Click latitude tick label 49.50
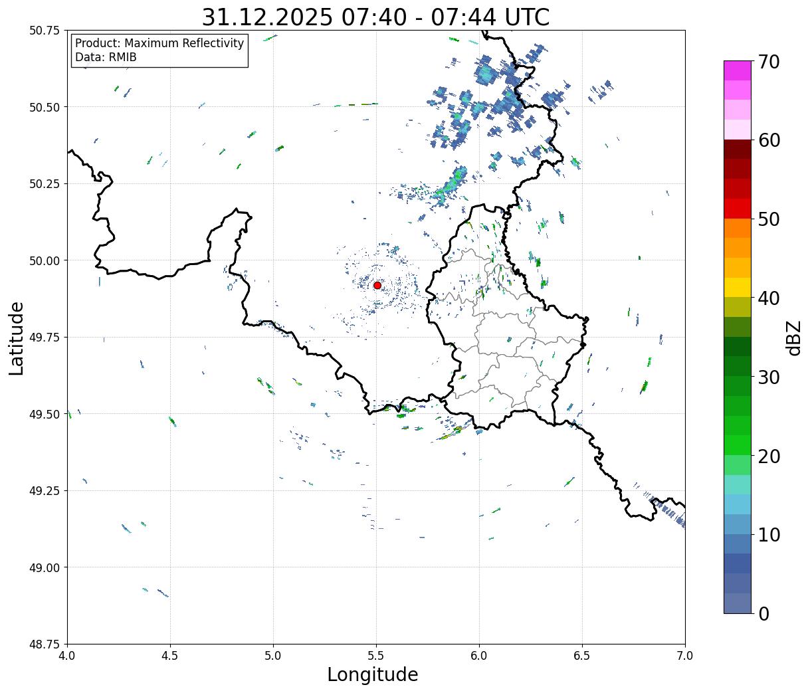810x691 pixels. coord(45,414)
